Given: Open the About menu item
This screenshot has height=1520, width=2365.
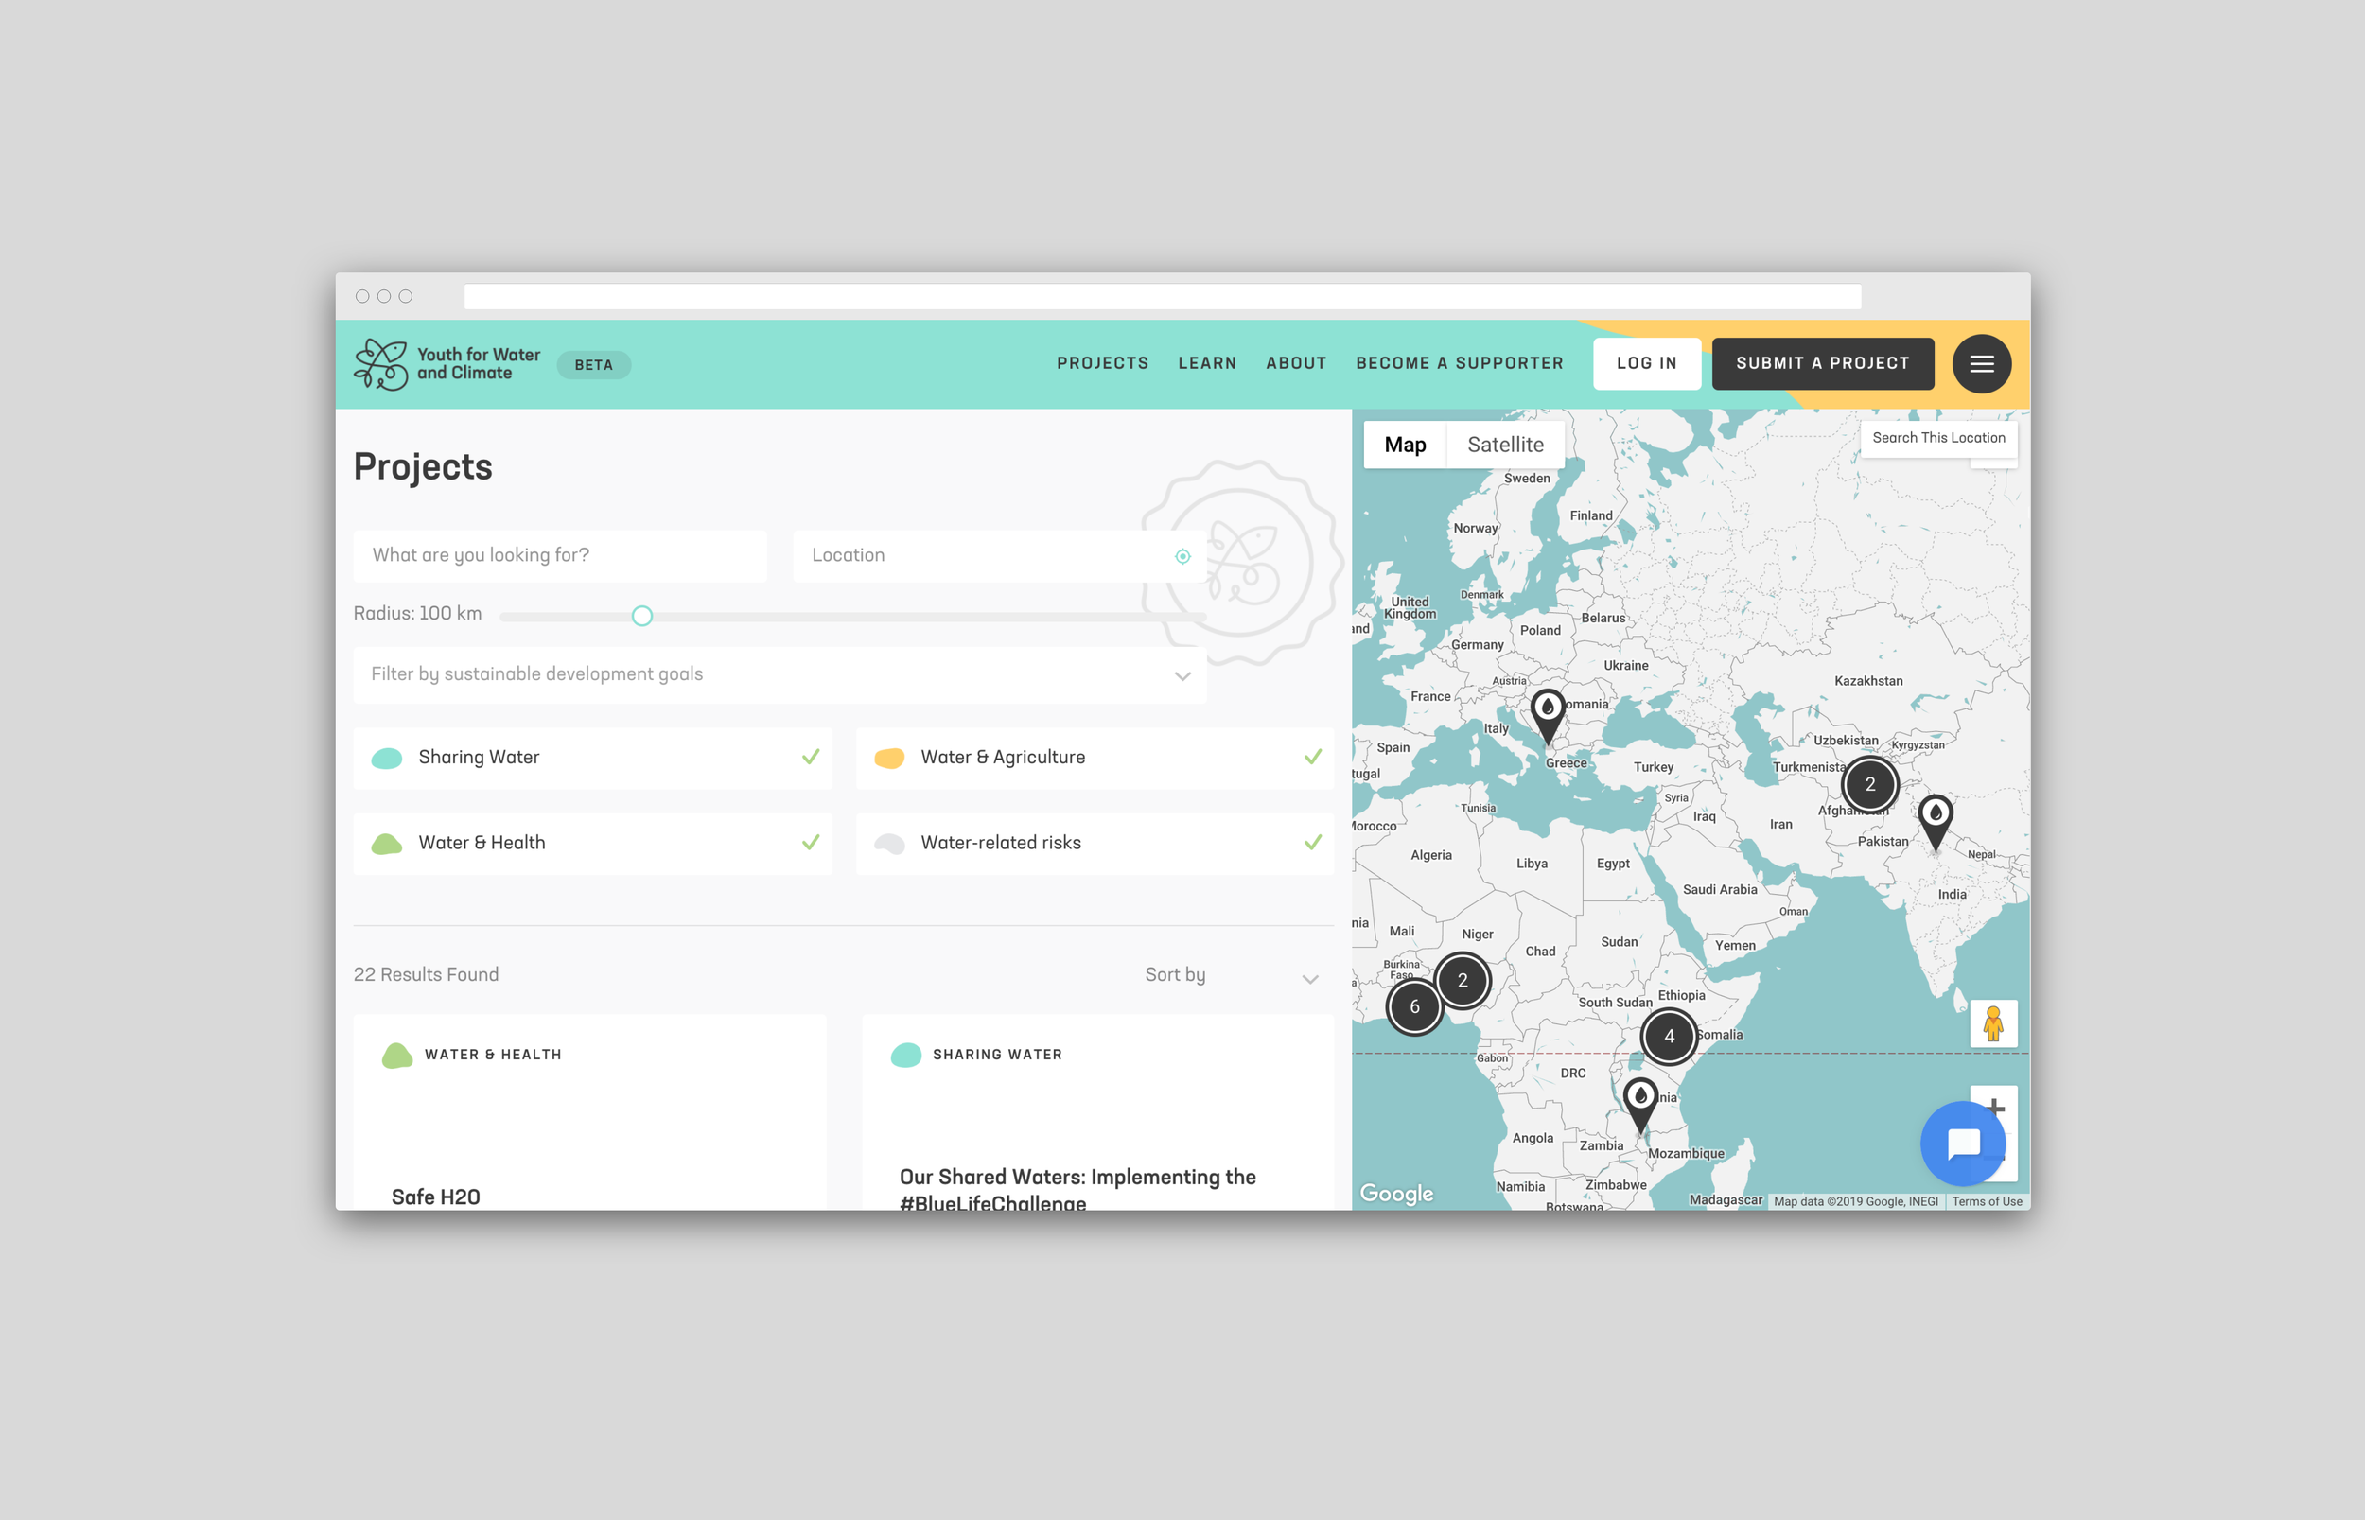Looking at the screenshot, I should [x=1296, y=363].
